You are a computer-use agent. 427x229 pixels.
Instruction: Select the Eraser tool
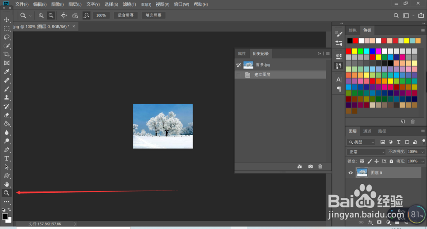6,115
